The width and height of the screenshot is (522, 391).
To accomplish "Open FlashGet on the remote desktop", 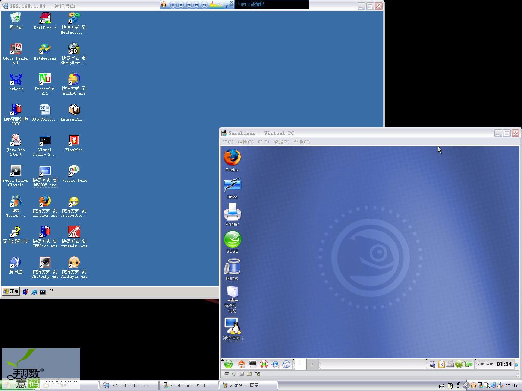I will coord(74,143).
